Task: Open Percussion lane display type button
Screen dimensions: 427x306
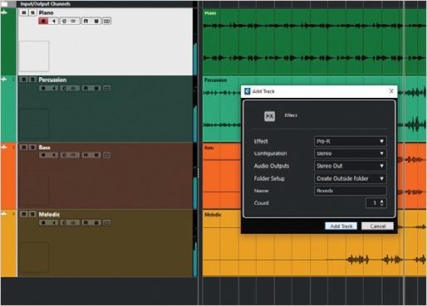Action: [x=107, y=88]
